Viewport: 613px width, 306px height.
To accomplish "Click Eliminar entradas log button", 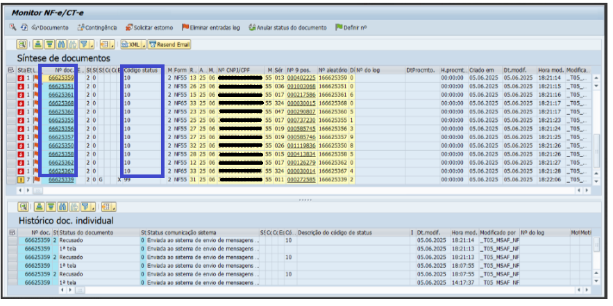I will point(211,28).
